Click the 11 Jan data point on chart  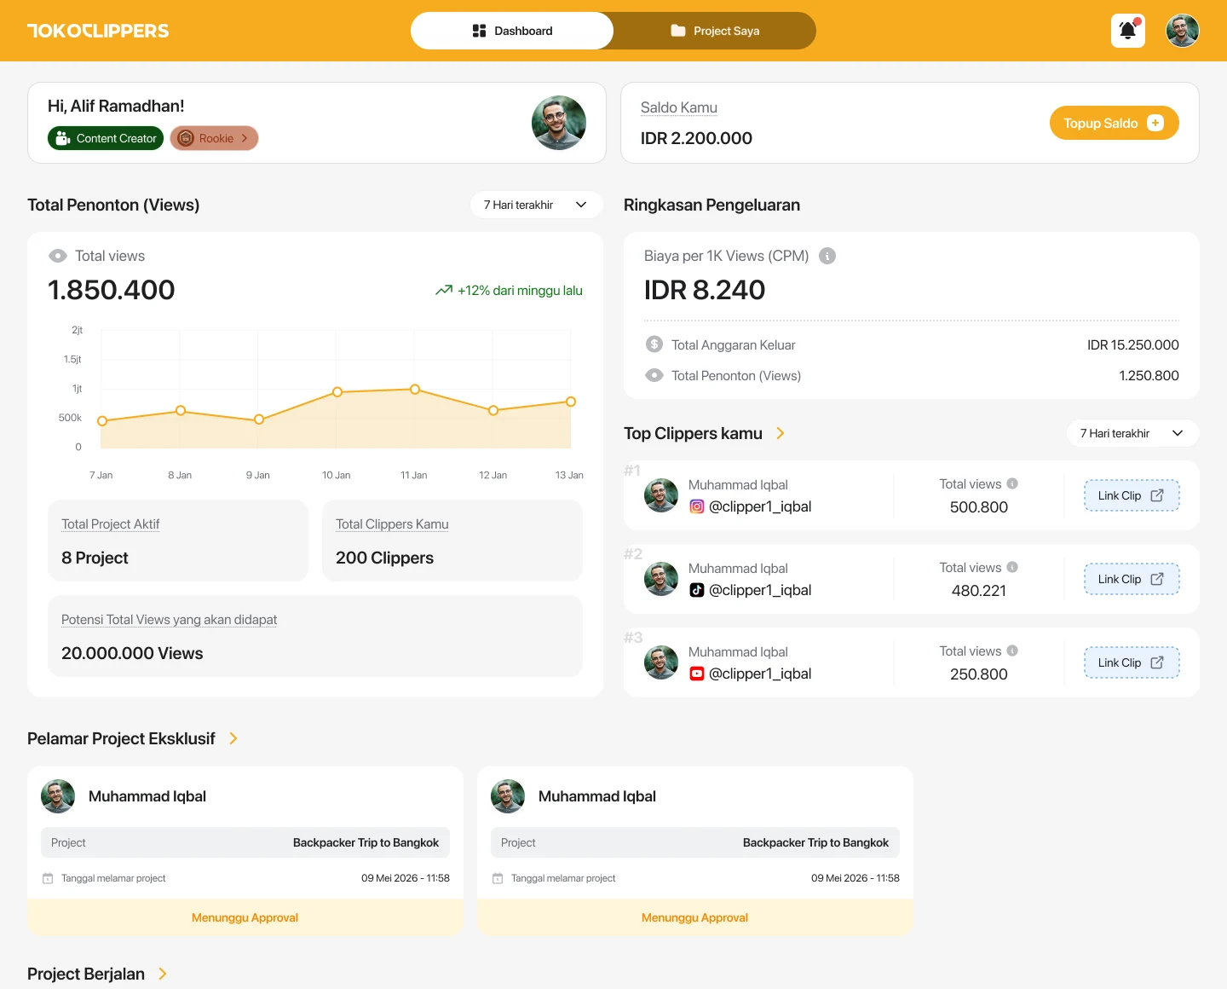(415, 390)
